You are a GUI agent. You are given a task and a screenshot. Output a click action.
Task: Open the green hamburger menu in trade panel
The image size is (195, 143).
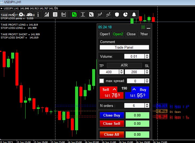tap(143, 27)
